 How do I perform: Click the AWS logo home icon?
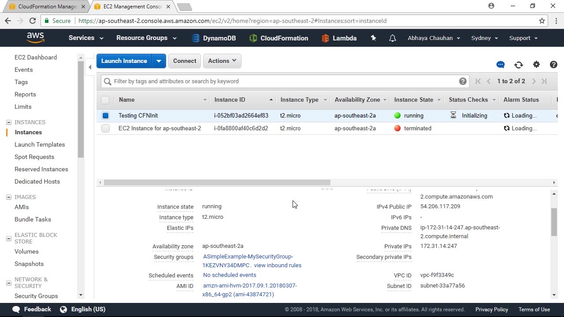point(35,38)
